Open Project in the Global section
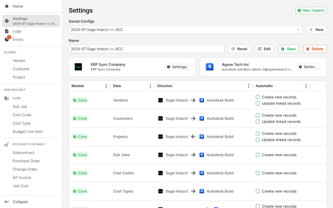This screenshot has width=333, height=208. click(x=19, y=77)
